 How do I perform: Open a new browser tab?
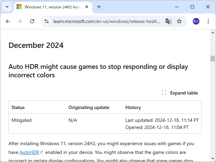pos(99,7)
